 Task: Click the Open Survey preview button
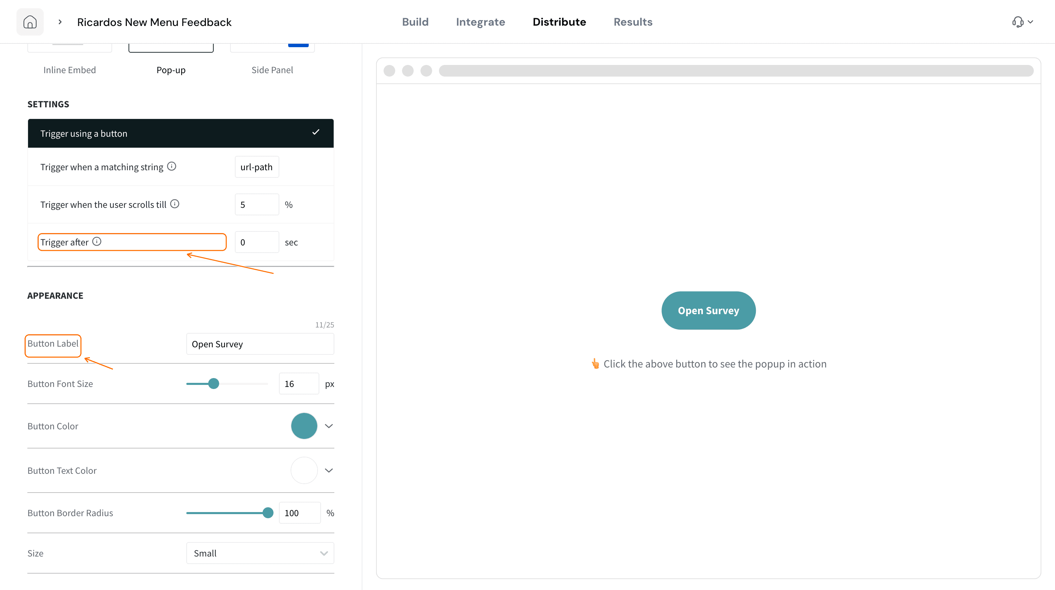(709, 310)
